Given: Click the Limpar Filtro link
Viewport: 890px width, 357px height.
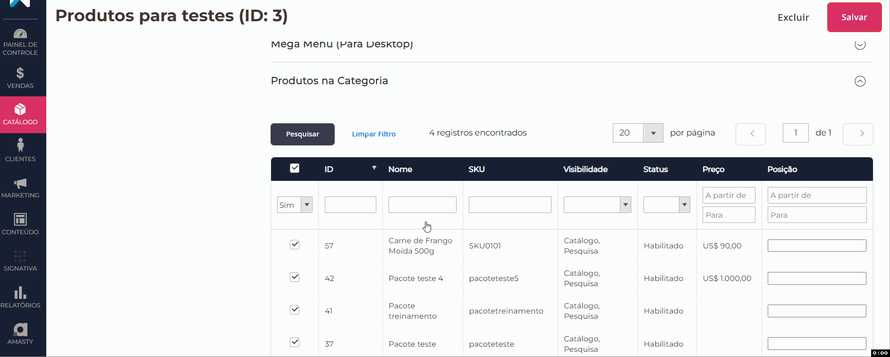Looking at the screenshot, I should [373, 134].
